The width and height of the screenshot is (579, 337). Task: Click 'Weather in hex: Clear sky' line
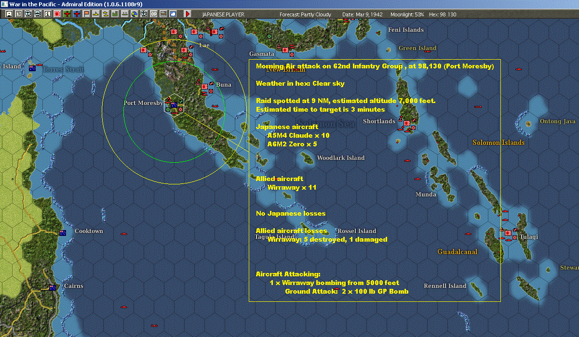point(300,84)
